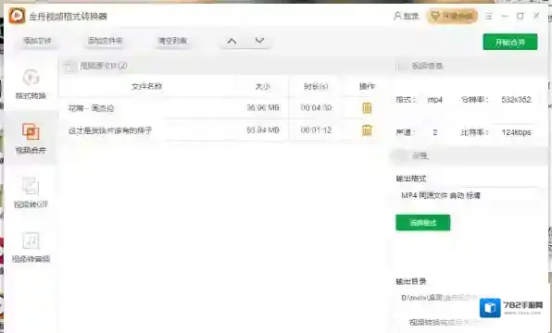Click the 添加文件 button
The image size is (552, 333).
(37, 41)
